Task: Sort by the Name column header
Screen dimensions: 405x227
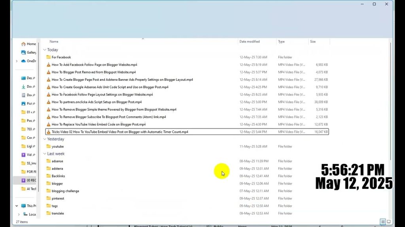Action: click(x=54, y=41)
